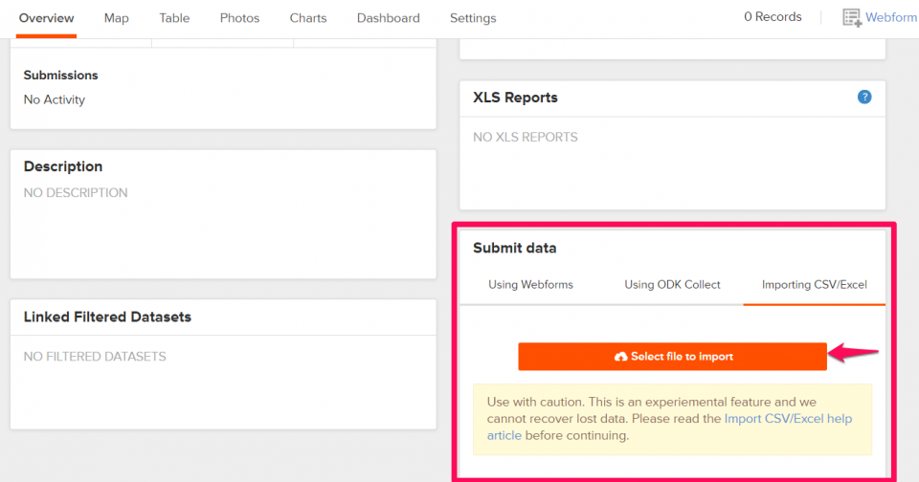Click the Webform grid-plus icon

[x=852, y=17]
